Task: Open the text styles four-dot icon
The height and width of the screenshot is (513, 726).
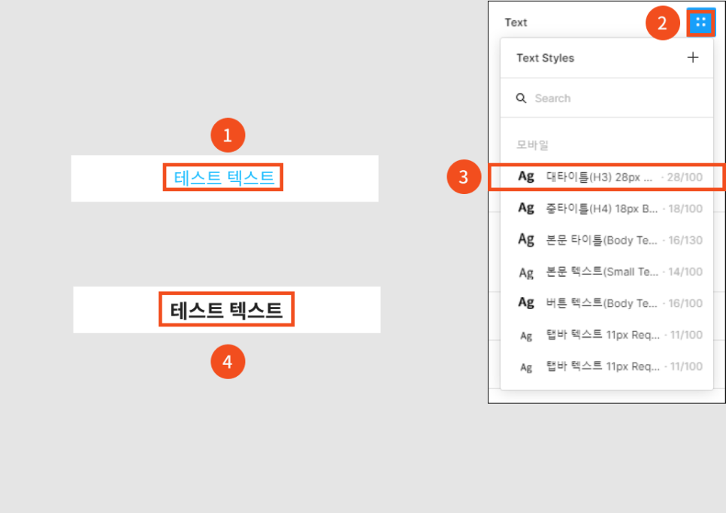Action: click(x=700, y=23)
